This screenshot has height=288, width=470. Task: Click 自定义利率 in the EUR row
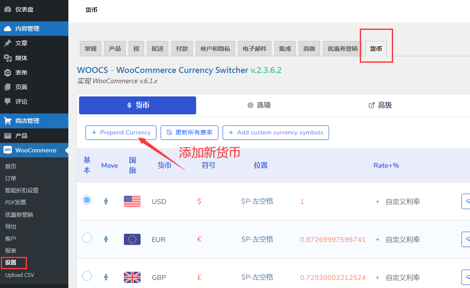pyautogui.click(x=403, y=239)
